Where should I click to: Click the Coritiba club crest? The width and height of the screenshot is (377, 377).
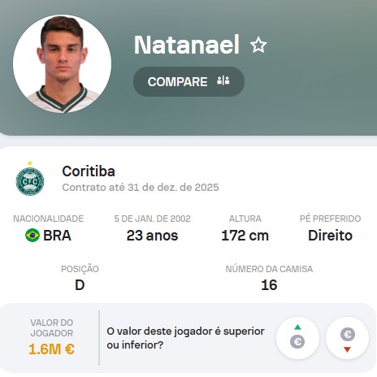coord(30,181)
